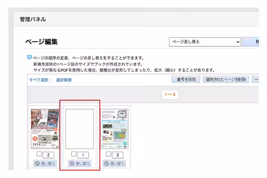Click the speech bubble info icon
Screen dimensions: 267x178
29,58
